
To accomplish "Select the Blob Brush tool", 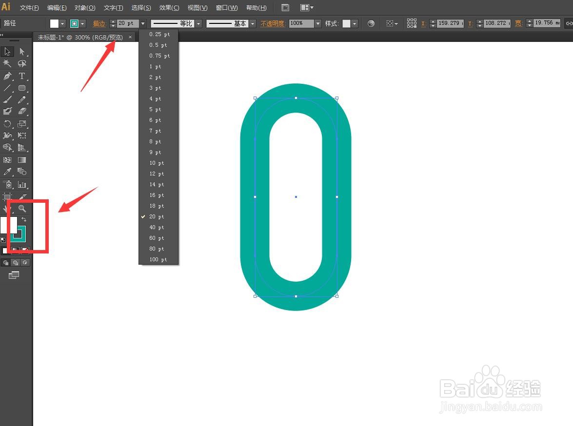I will [x=8, y=111].
